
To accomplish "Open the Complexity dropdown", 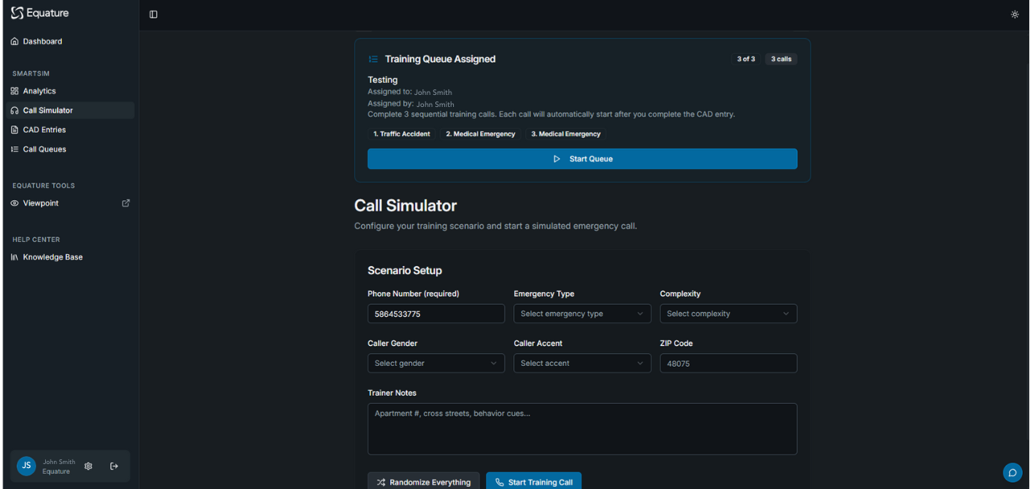I will tap(727, 314).
